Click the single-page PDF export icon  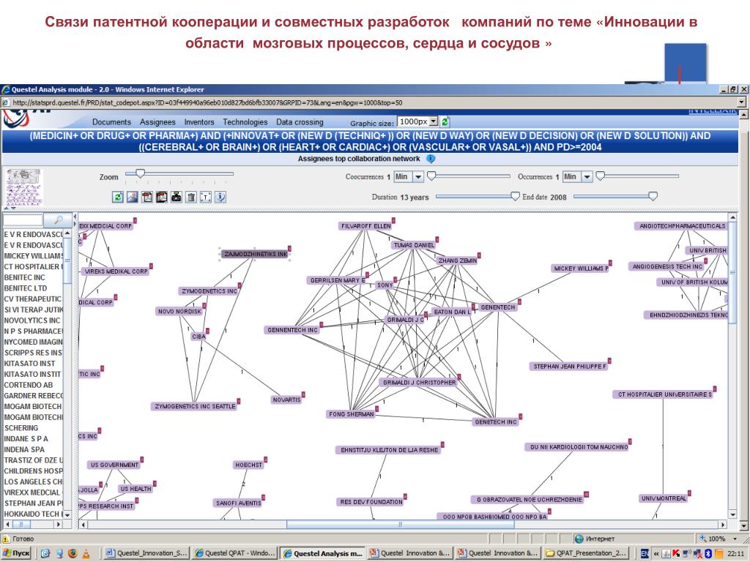(x=146, y=197)
